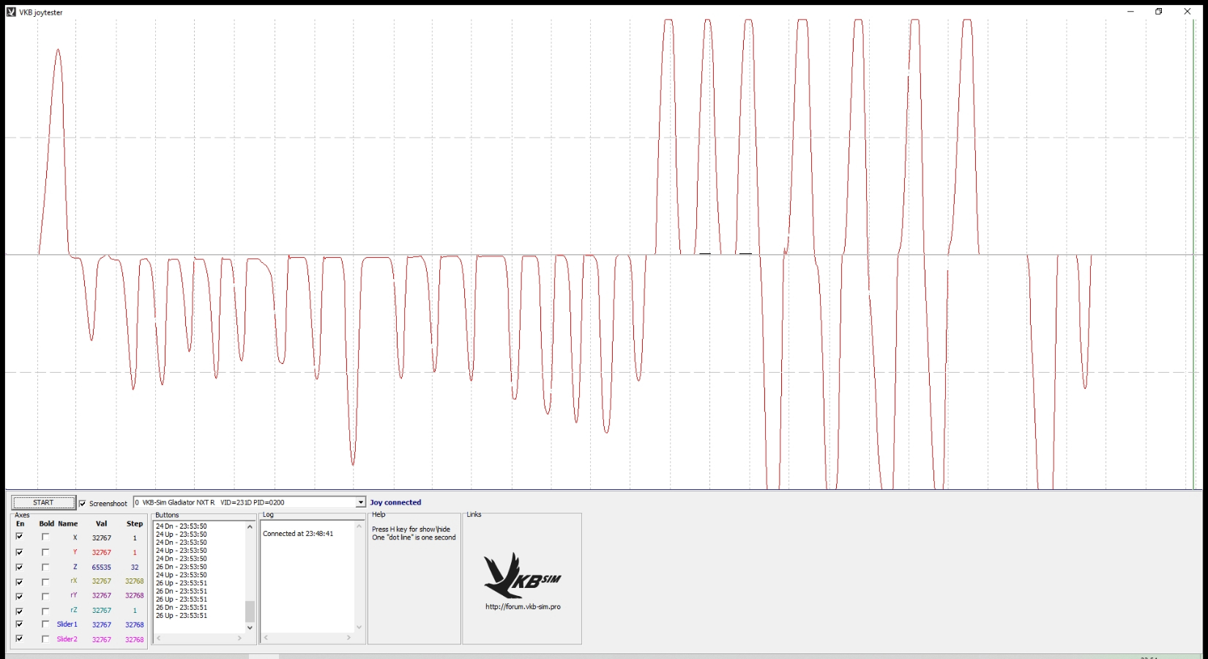1208x659 pixels.
Task: Click the Slider1 axis name label
Action: coord(67,625)
